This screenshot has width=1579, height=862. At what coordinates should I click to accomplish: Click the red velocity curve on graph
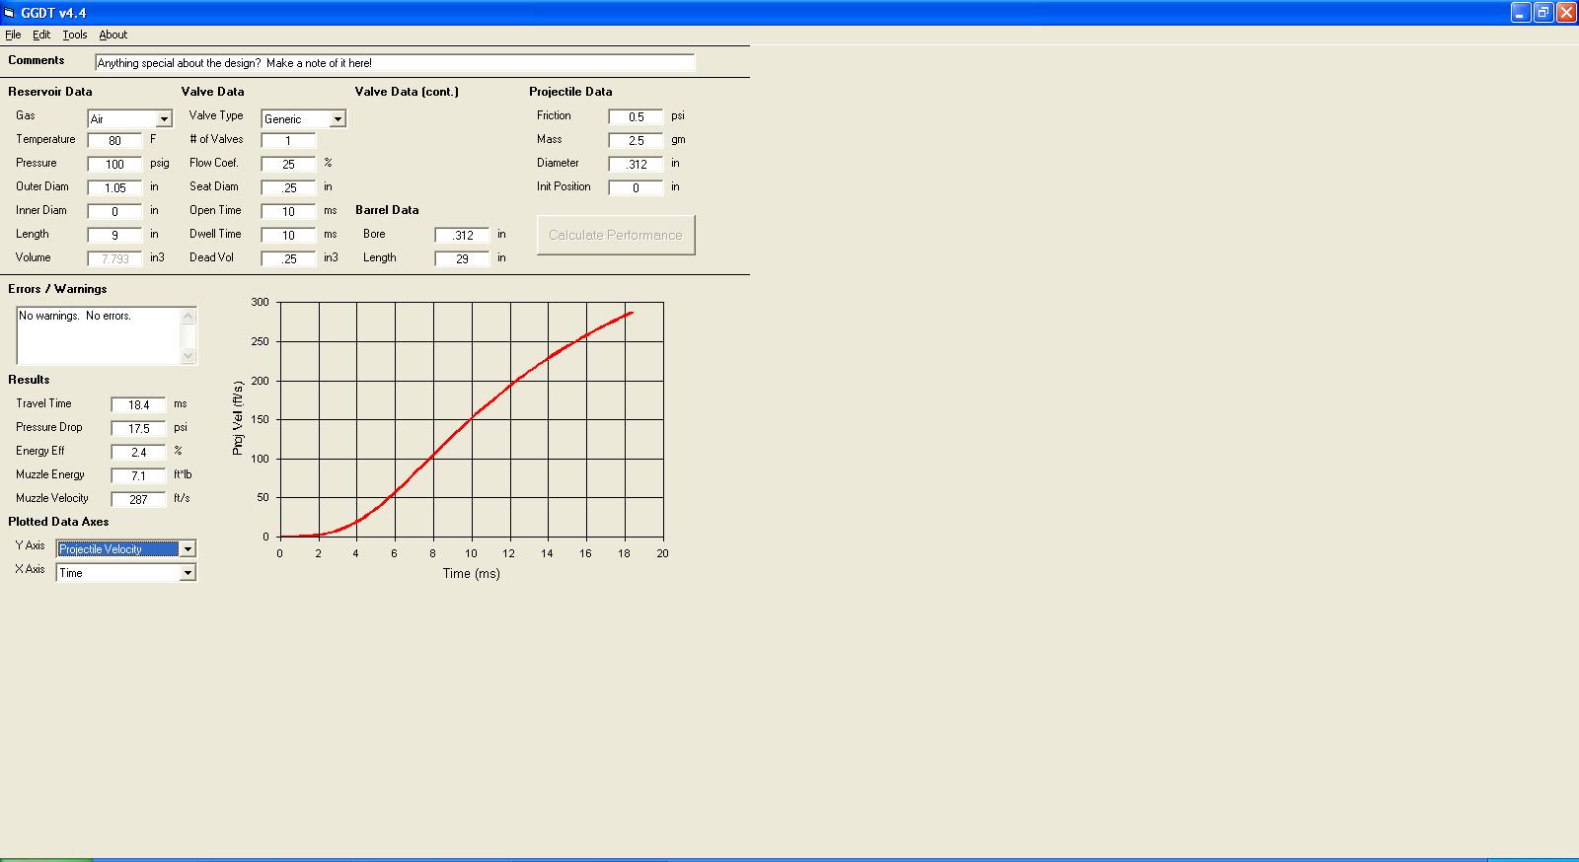click(x=472, y=417)
